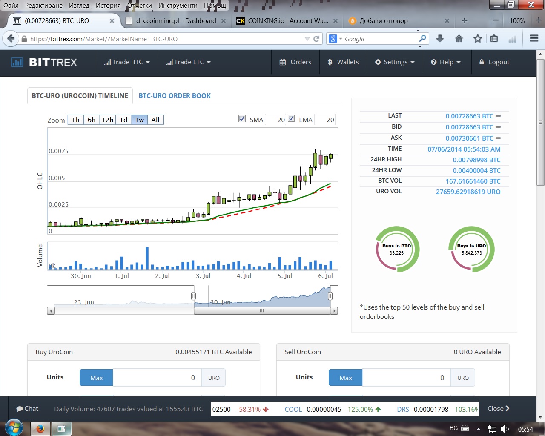Click the Bittrex logo icon

click(17, 62)
